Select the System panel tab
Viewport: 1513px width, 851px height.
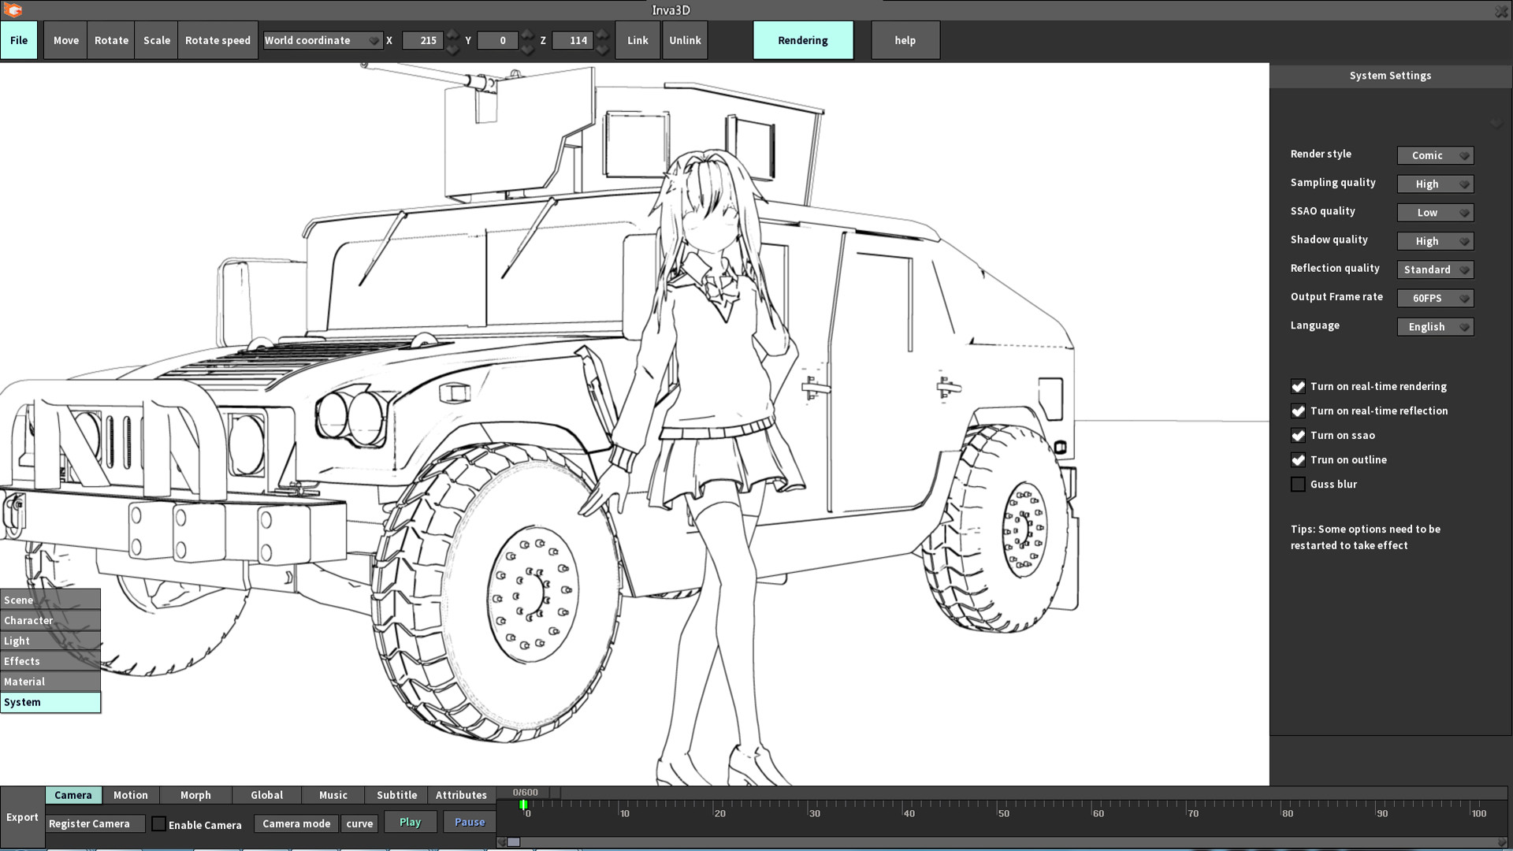point(50,702)
